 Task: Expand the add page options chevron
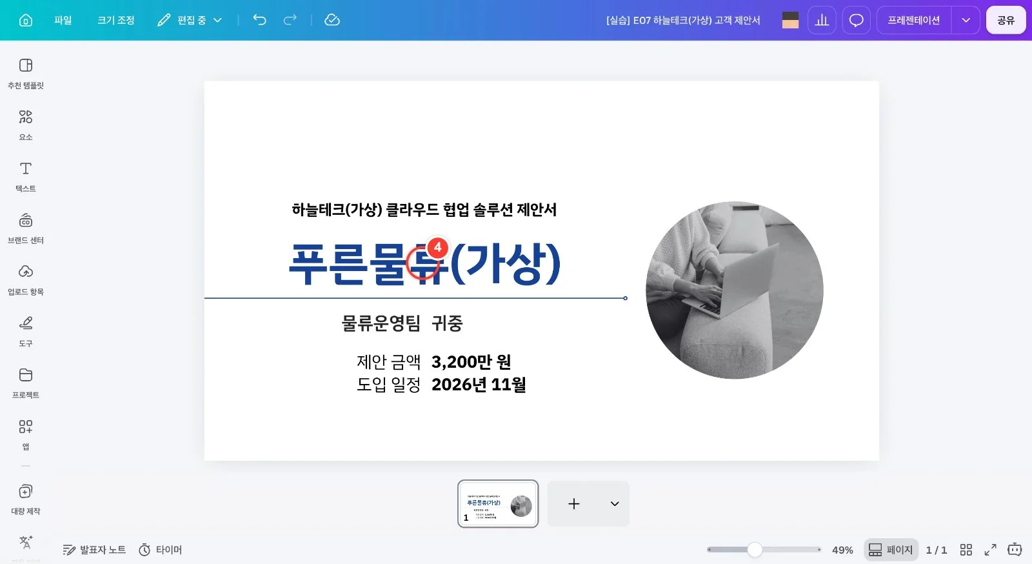615,504
